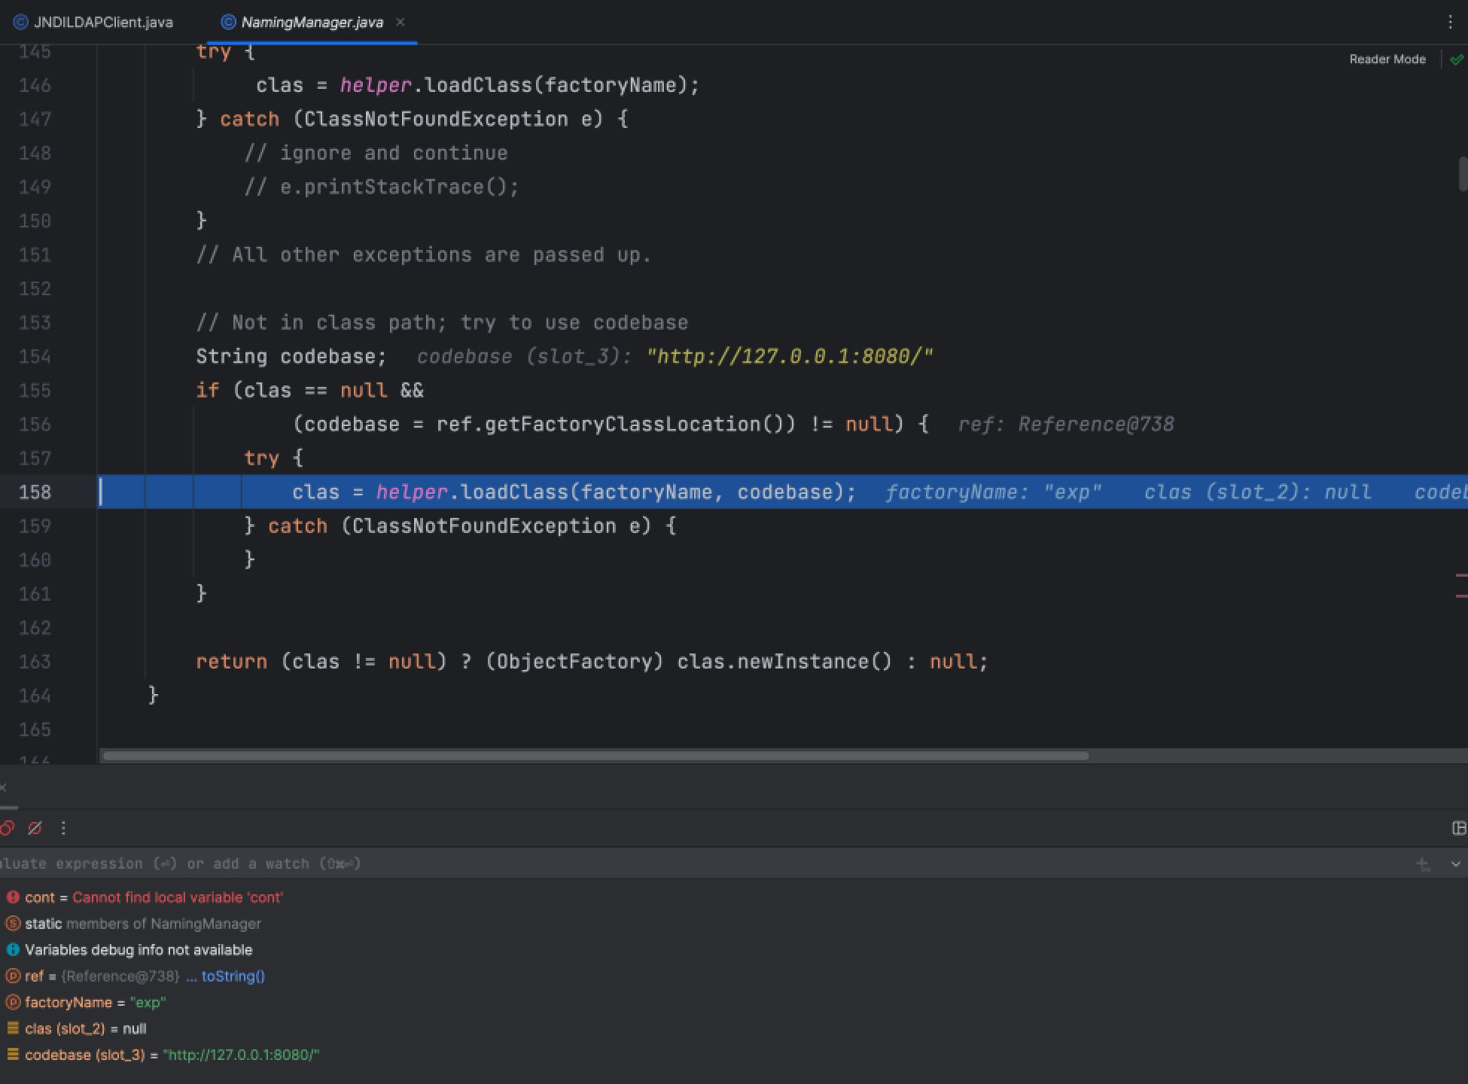Toggle mute breakpoints in debugger toolbar
Image resolution: width=1468 pixels, height=1084 pixels.
pyautogui.click(x=35, y=828)
